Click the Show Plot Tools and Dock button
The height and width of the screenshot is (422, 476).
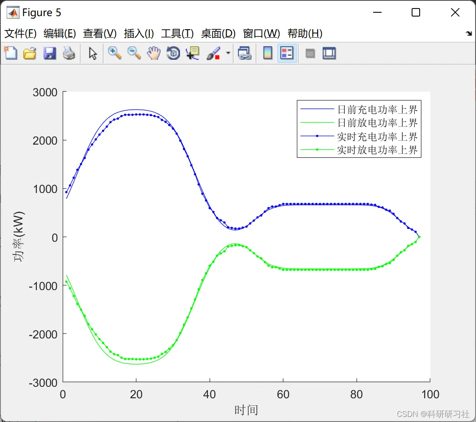click(x=329, y=53)
